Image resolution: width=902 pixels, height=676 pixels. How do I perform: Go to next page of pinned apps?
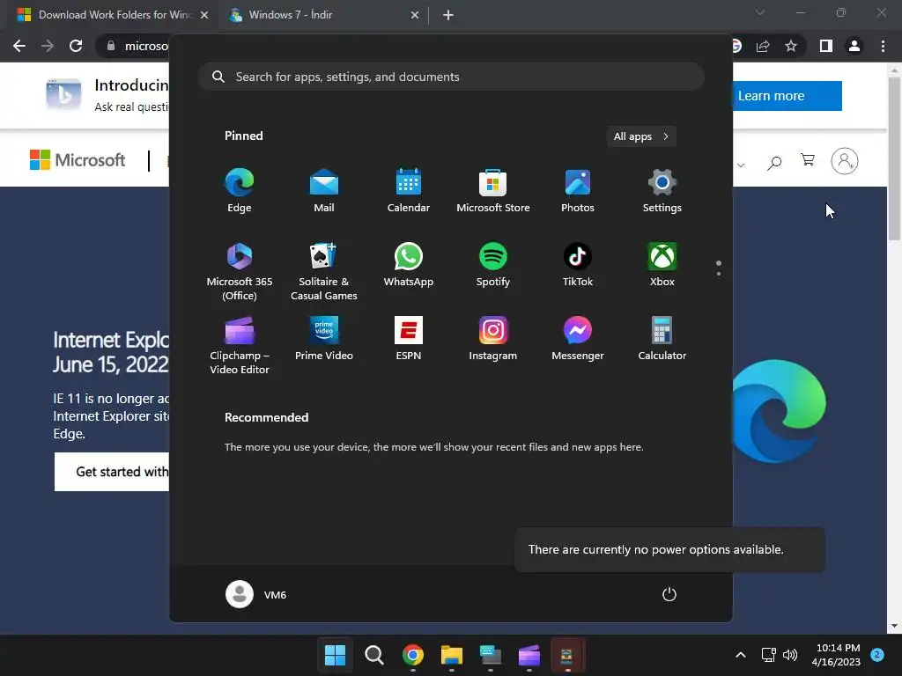(x=719, y=274)
